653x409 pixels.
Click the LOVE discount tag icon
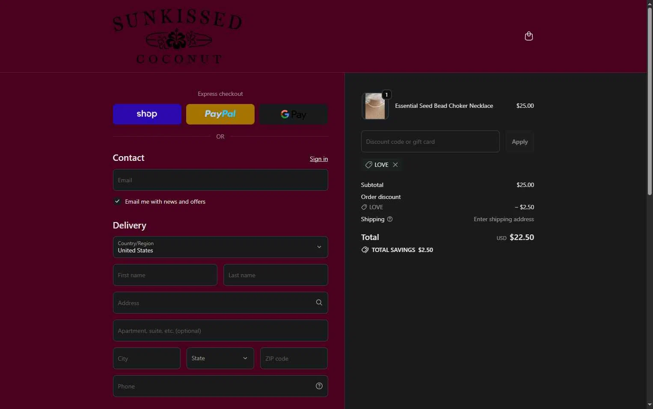point(368,165)
